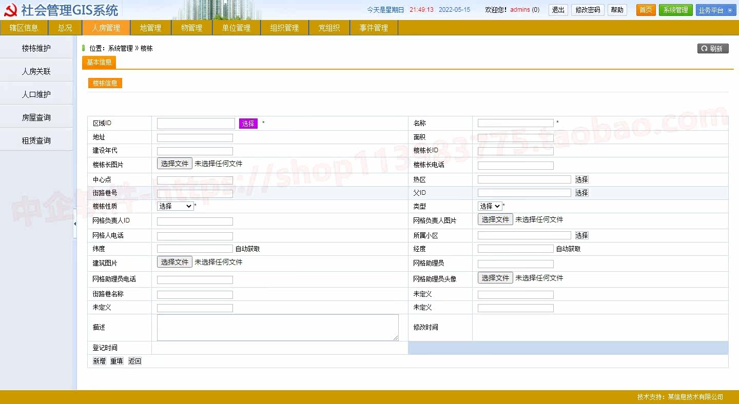Image resolution: width=739 pixels, height=404 pixels.
Task: Focus the 纬度 input field
Action: coord(195,249)
